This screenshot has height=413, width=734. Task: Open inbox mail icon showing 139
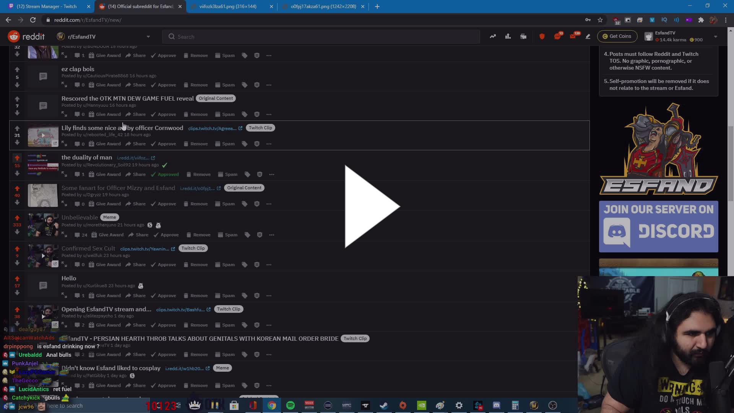pos(573,36)
